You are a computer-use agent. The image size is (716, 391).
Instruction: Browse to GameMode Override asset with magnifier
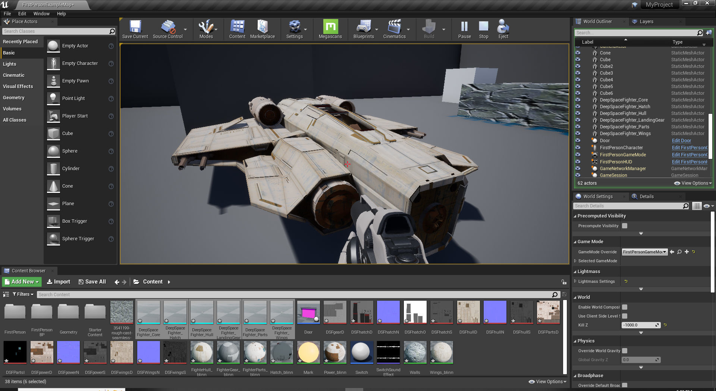(x=679, y=252)
